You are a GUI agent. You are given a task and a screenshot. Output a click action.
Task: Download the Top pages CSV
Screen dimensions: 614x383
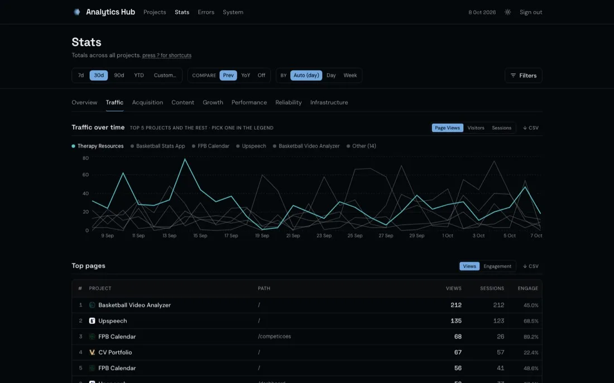[531, 266]
